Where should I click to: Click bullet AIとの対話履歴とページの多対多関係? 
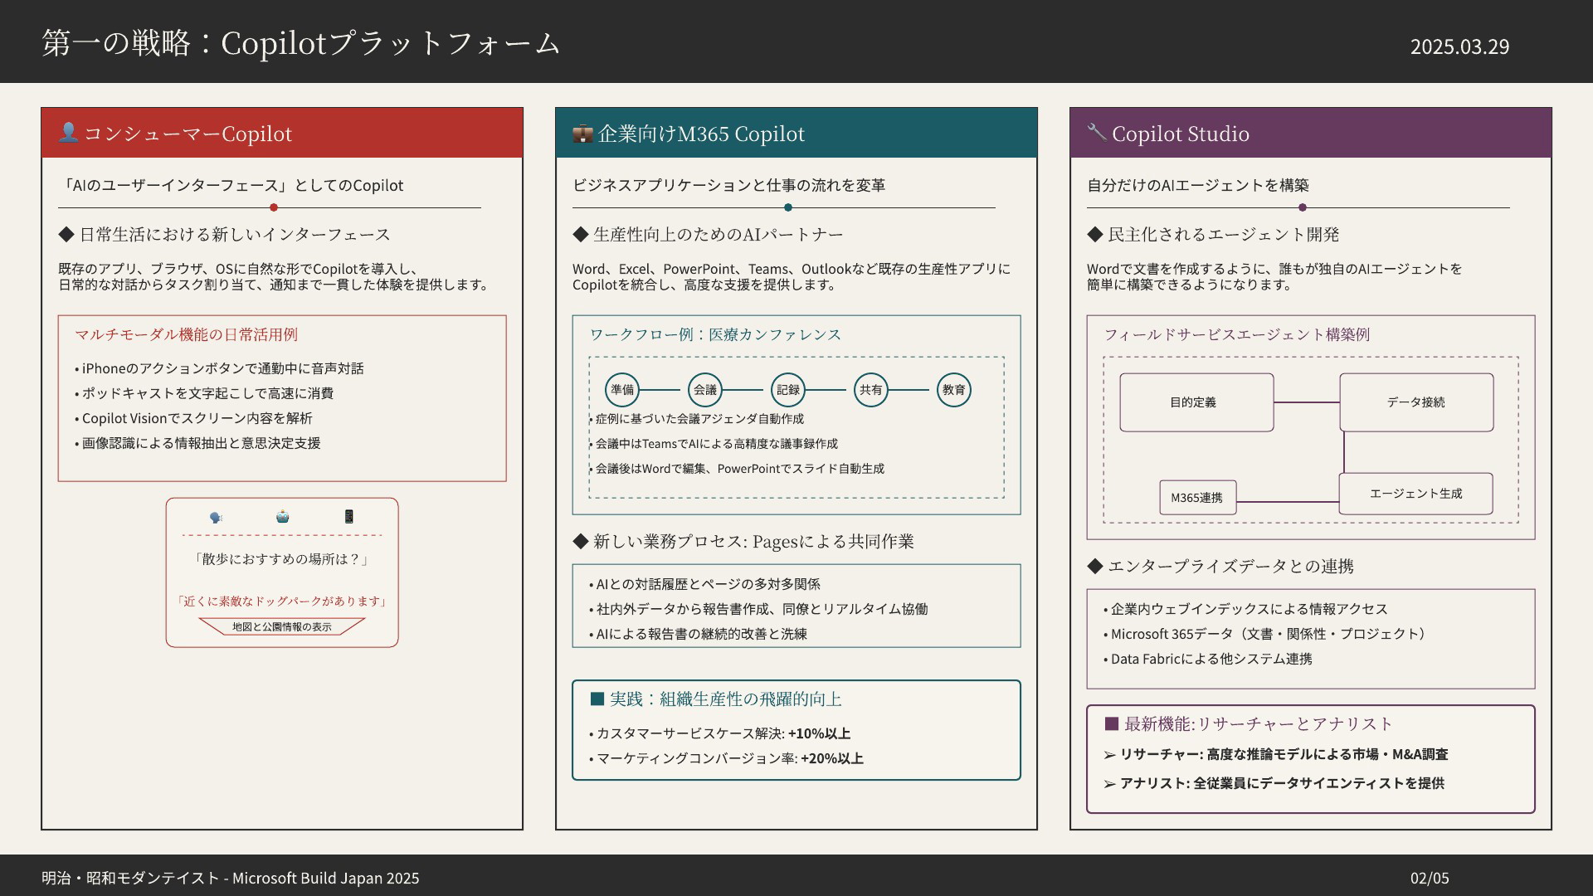pos(704,584)
